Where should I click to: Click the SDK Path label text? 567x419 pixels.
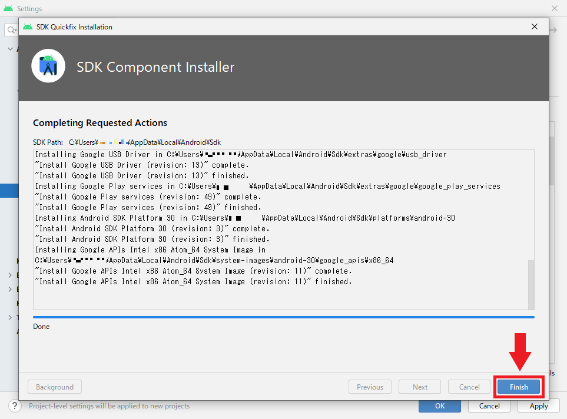click(x=48, y=142)
